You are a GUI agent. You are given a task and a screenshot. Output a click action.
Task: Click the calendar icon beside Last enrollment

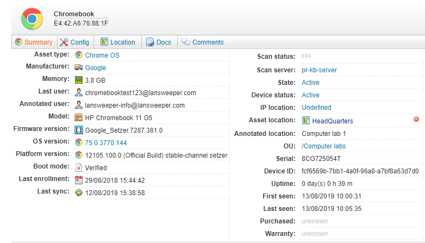(79, 180)
